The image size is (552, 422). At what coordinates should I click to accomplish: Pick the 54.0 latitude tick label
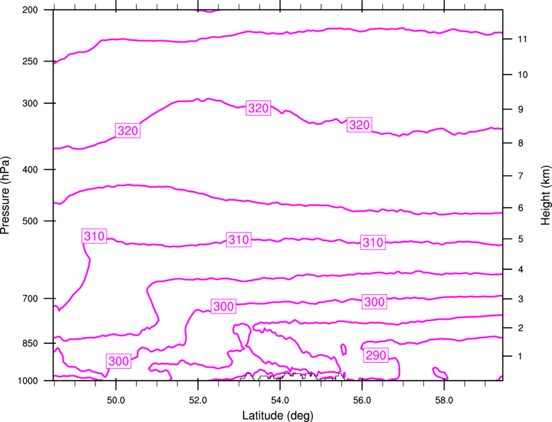point(280,401)
